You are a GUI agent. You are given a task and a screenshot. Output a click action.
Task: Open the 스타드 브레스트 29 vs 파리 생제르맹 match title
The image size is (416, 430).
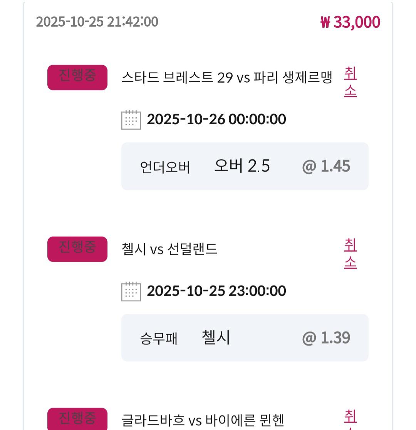pos(226,77)
